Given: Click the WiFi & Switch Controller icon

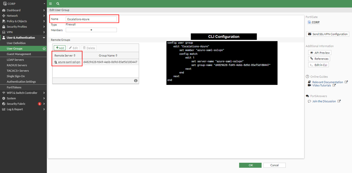Looking at the screenshot, I should (4, 93).
